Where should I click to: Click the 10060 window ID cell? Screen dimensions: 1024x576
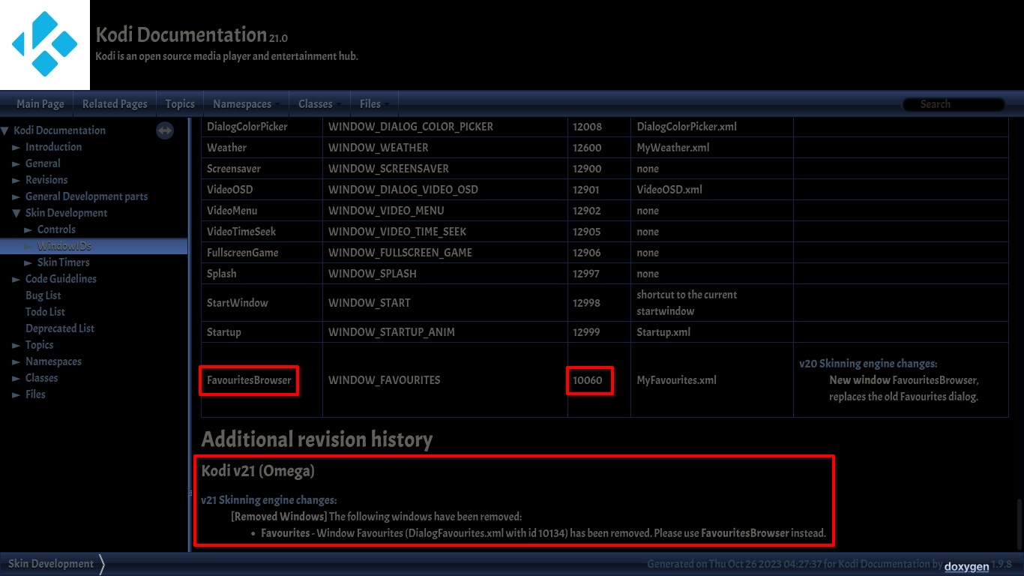click(x=599, y=380)
